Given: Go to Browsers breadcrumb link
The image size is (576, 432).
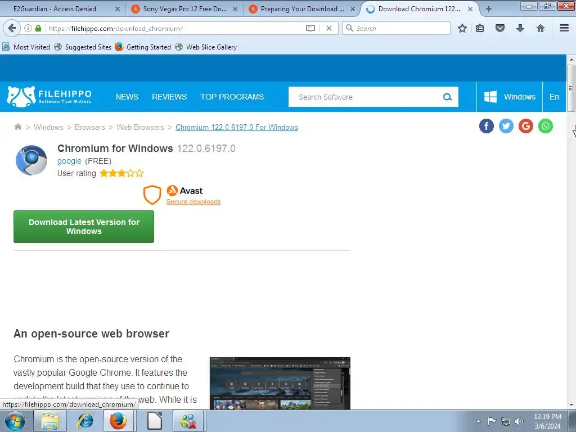Looking at the screenshot, I should 89,127.
